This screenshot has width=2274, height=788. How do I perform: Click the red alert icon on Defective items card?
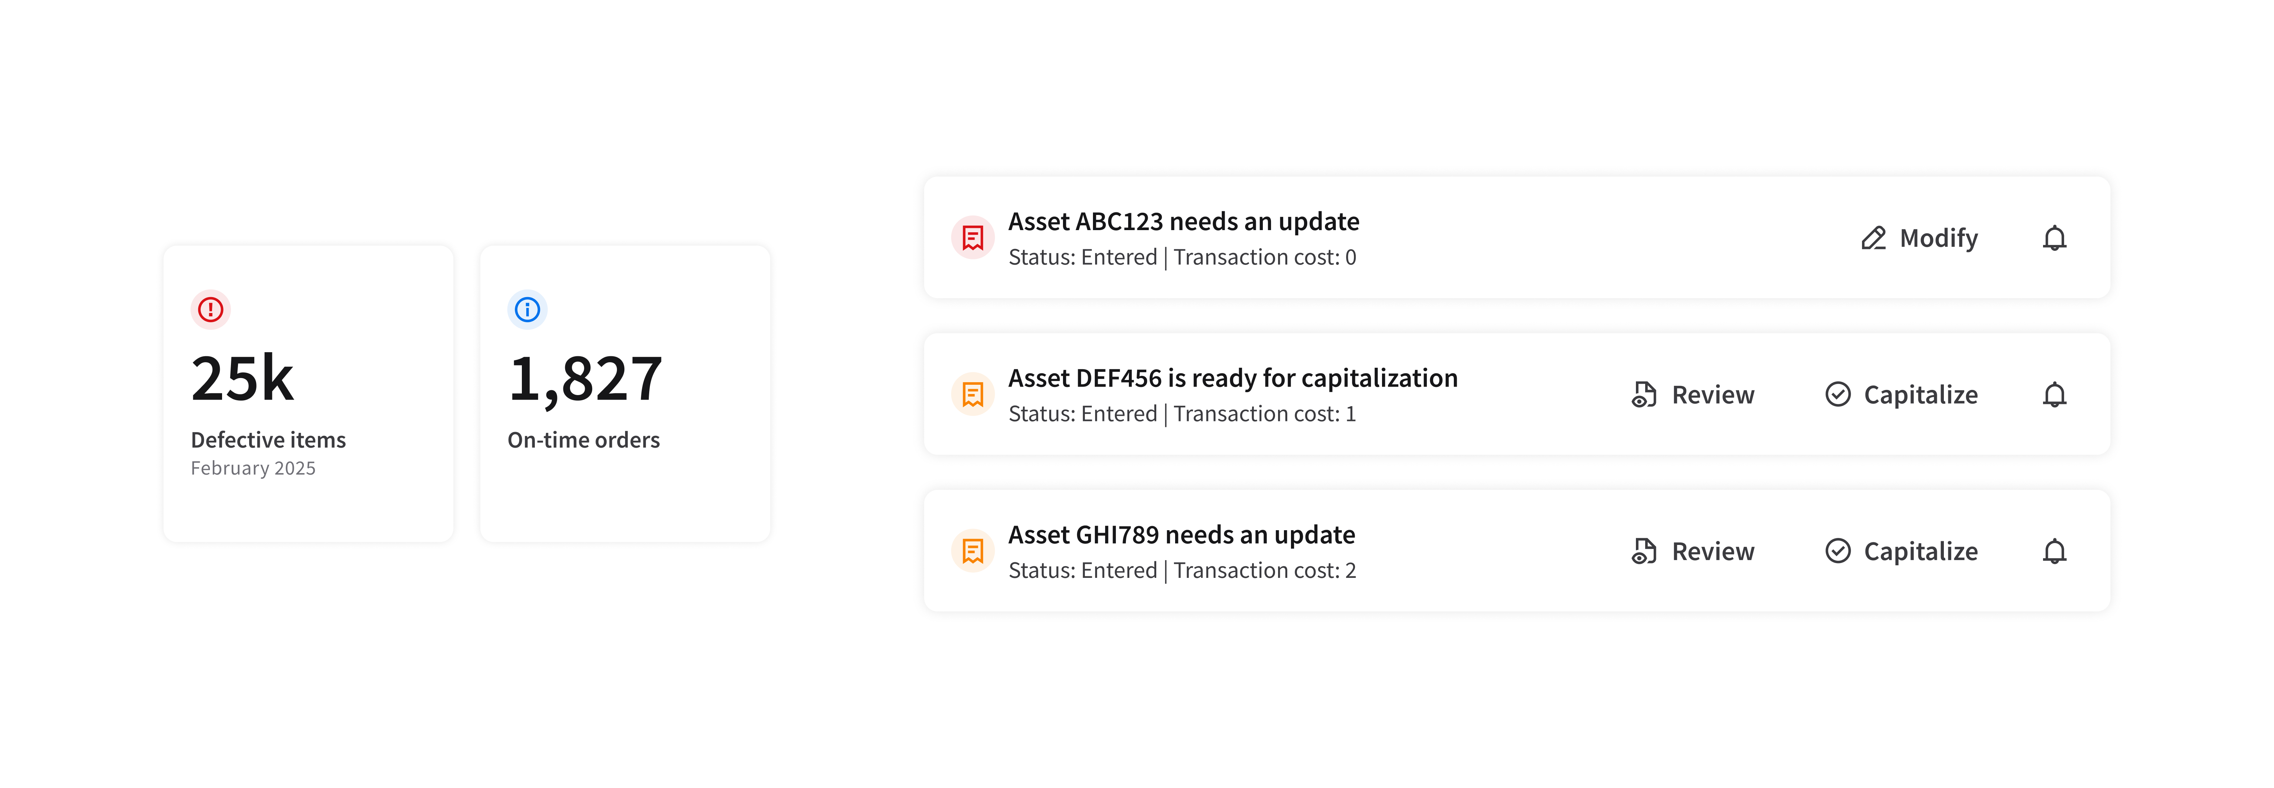pos(210,310)
